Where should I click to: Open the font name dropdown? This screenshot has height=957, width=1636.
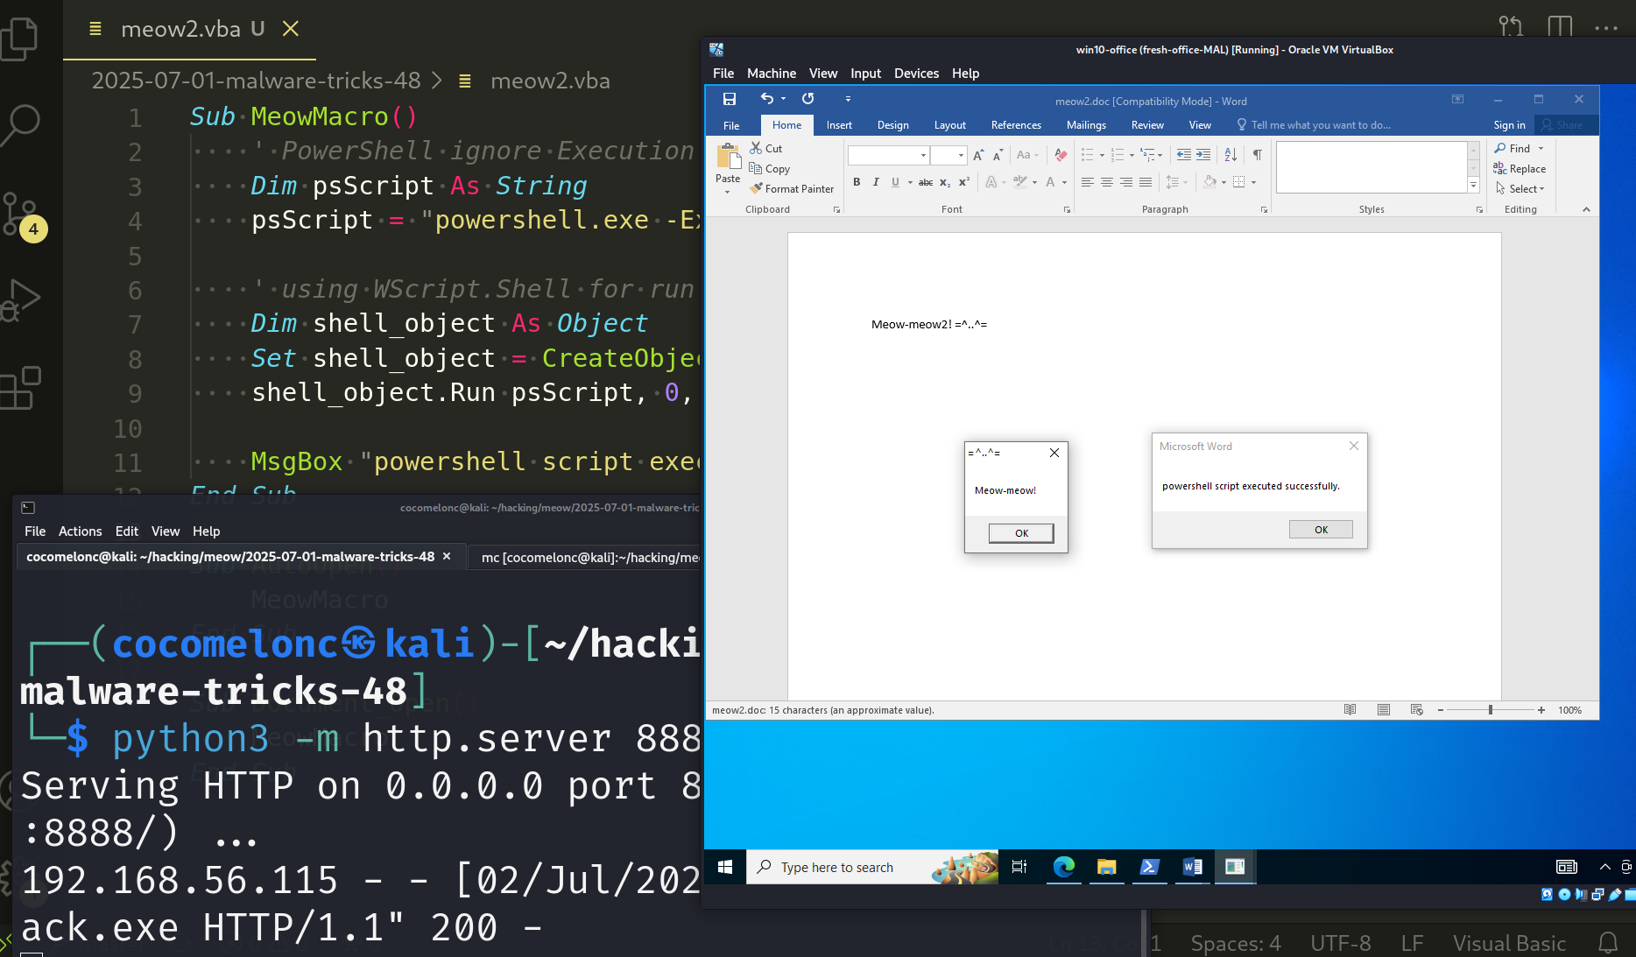point(923,155)
